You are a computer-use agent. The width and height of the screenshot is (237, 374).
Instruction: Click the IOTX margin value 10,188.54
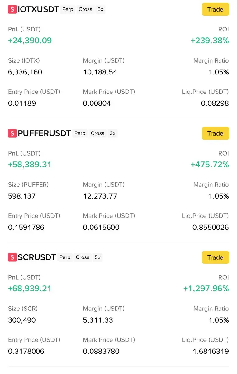pyautogui.click(x=100, y=72)
